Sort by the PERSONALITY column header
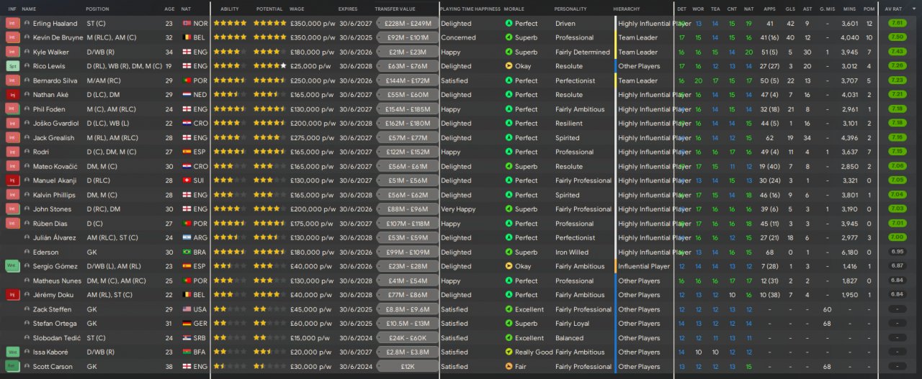This screenshot has width=922, height=379. [570, 9]
